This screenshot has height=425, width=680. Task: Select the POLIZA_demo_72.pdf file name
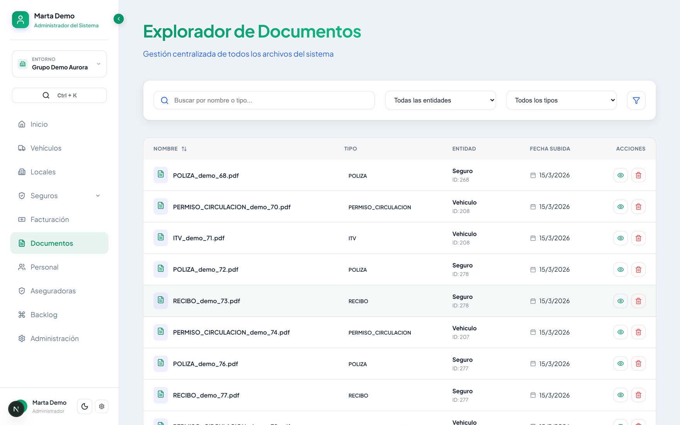point(206,270)
